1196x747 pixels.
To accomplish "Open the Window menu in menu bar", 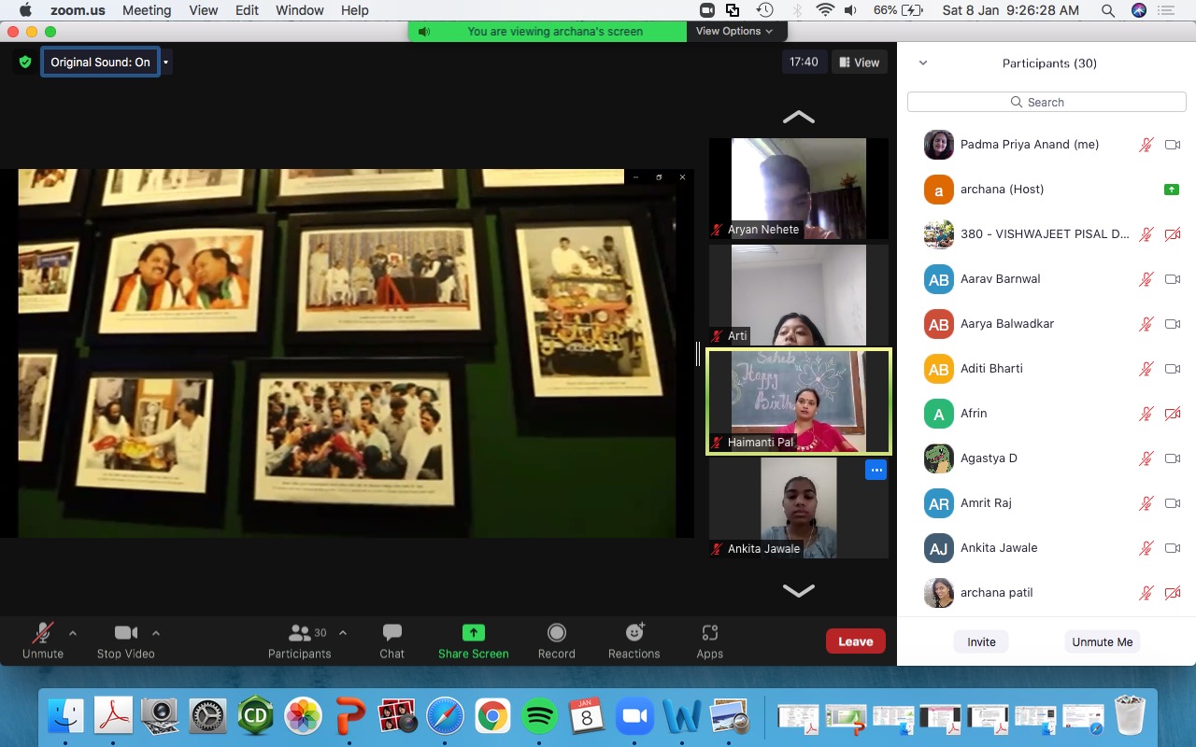I will [299, 10].
